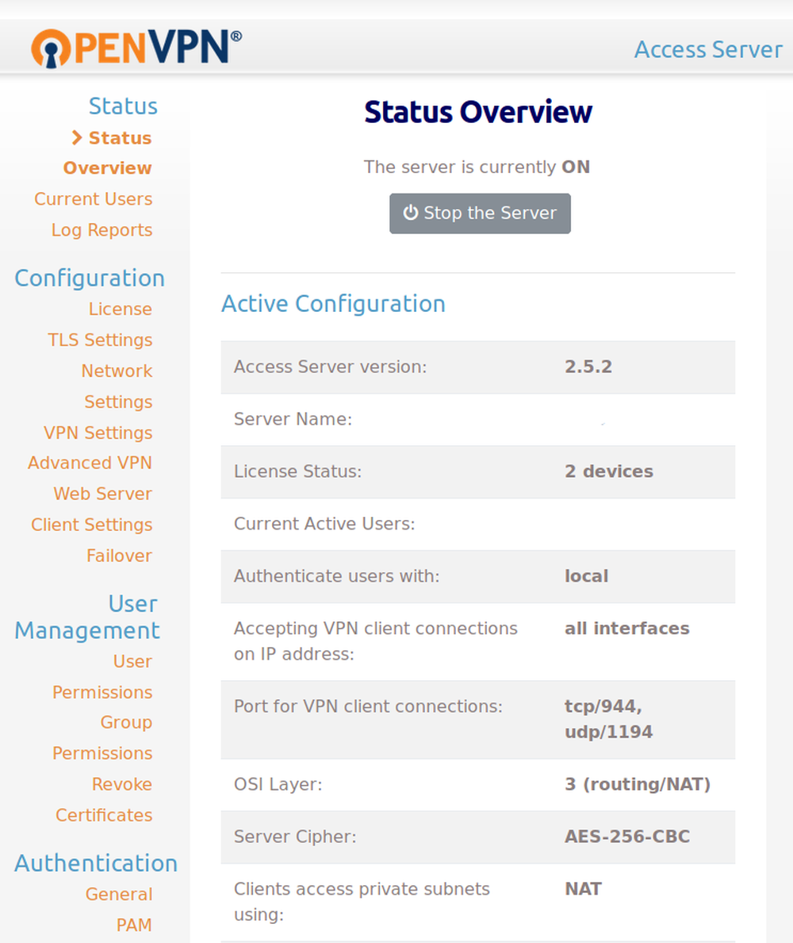The height and width of the screenshot is (943, 793).
Task: Open PAM authentication settings
Action: (134, 925)
